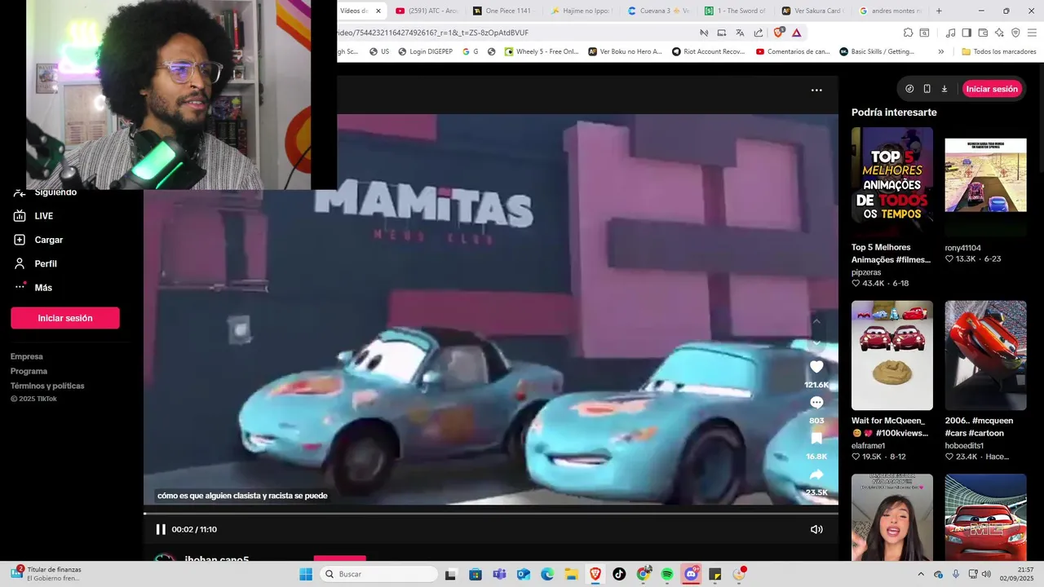Open the Wheely 5 - Free Onl... bookmark
The image size is (1044, 587).
coord(542,51)
